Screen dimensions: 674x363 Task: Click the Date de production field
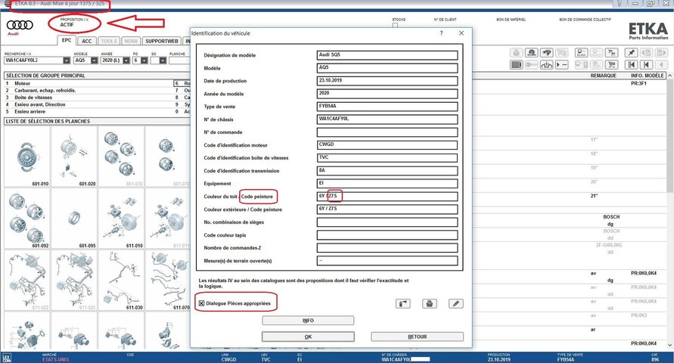[387, 81]
